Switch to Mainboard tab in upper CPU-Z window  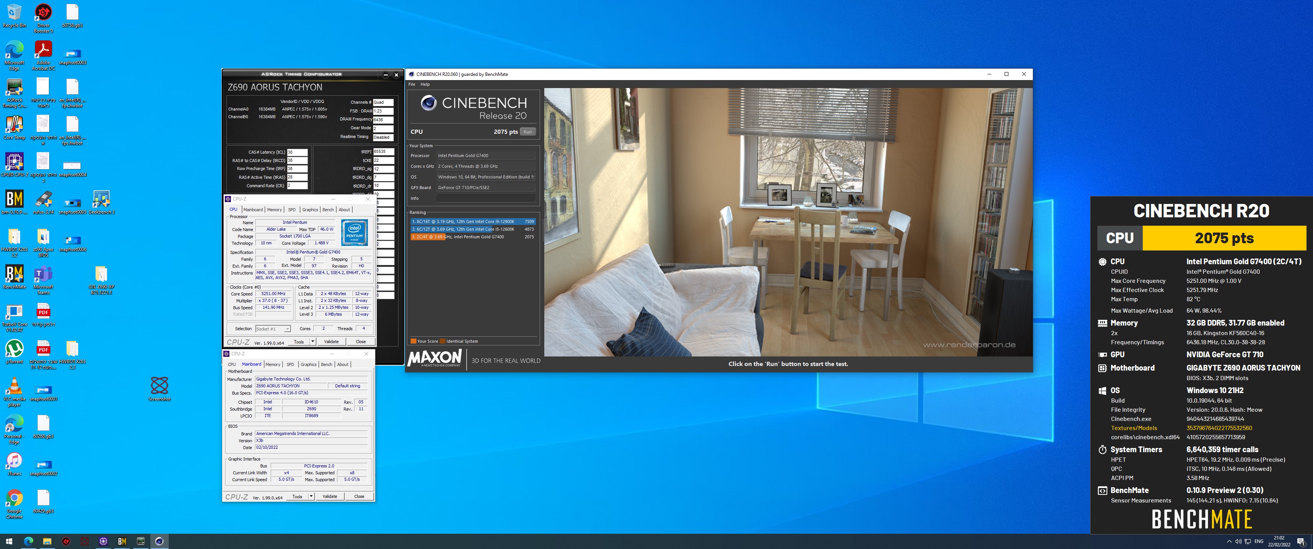tap(253, 209)
